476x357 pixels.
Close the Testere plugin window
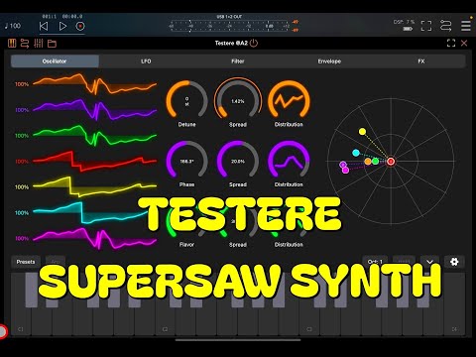(464, 43)
